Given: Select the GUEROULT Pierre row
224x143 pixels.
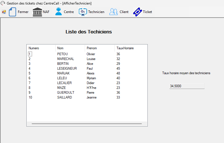Looking at the screenshot, I should 65,93.
